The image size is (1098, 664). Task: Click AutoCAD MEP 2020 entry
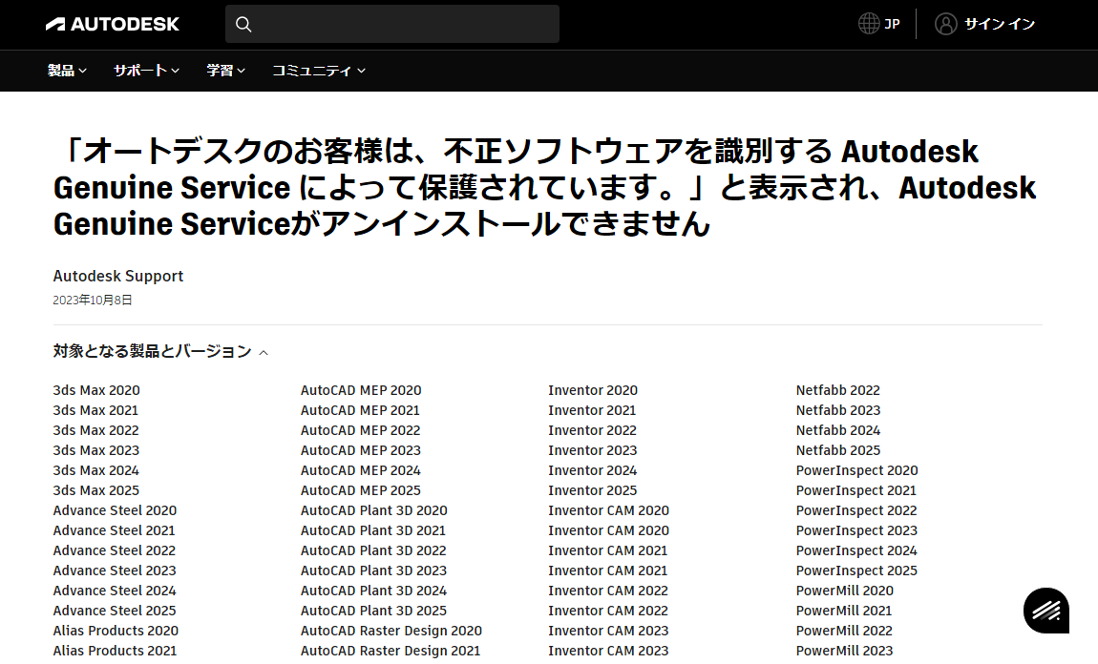tap(361, 390)
